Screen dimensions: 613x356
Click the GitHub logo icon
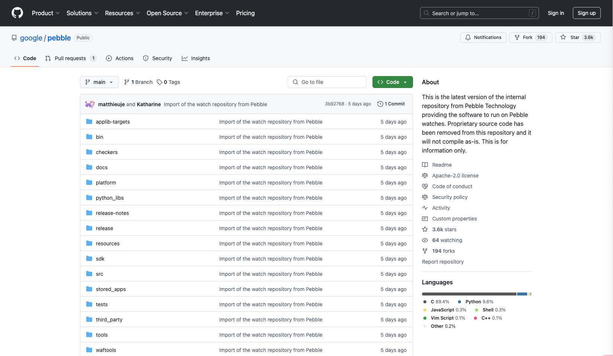point(17,13)
